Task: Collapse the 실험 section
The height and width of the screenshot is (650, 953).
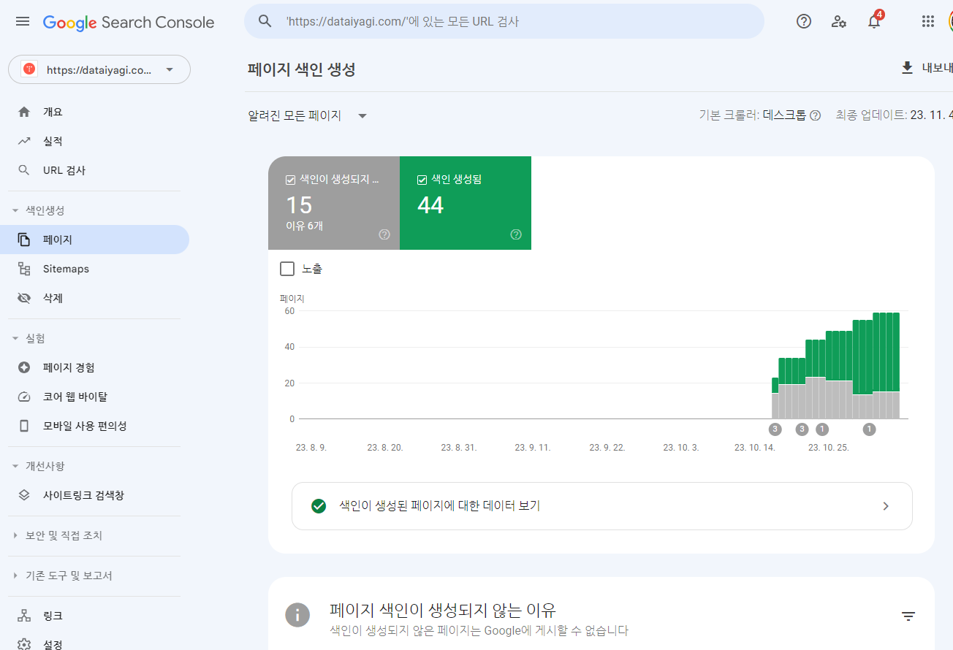Action: (x=15, y=338)
